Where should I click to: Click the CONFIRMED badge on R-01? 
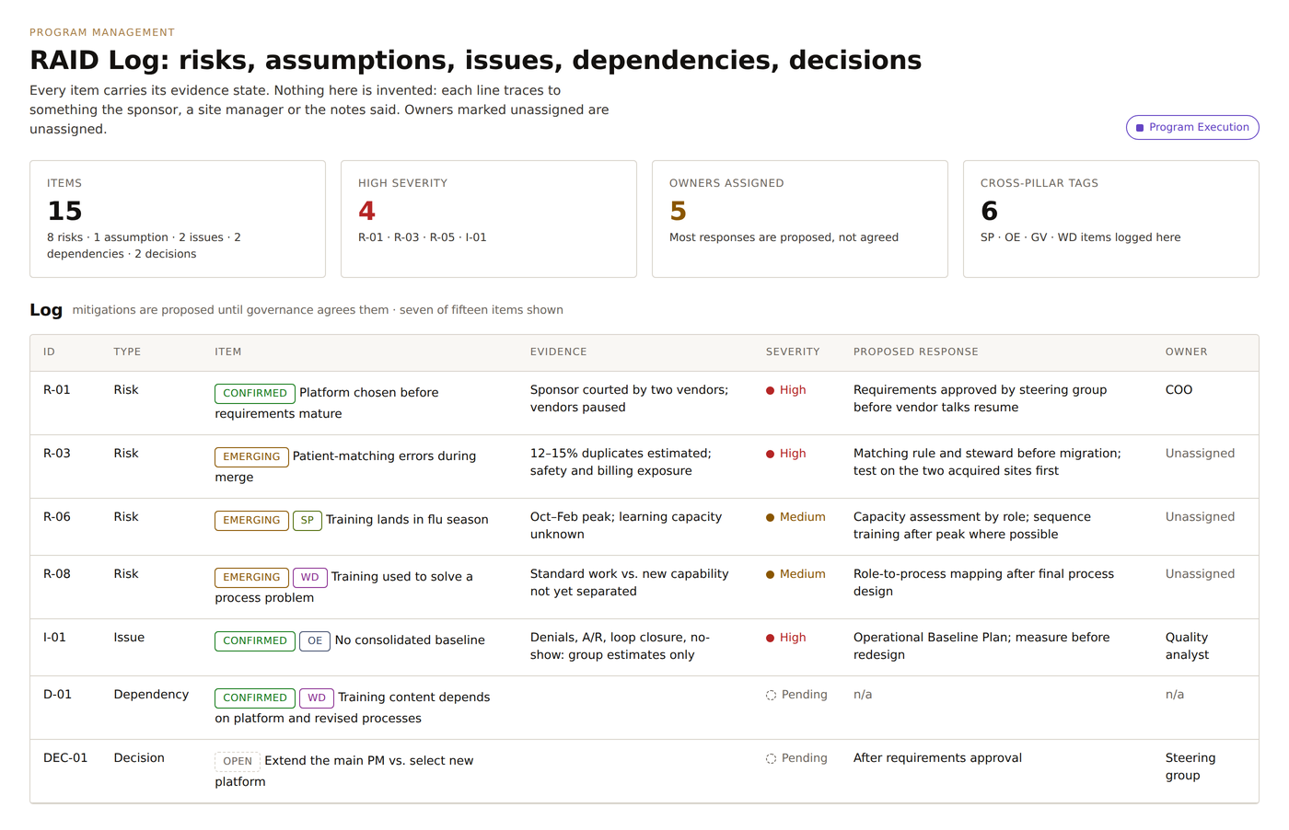[255, 393]
